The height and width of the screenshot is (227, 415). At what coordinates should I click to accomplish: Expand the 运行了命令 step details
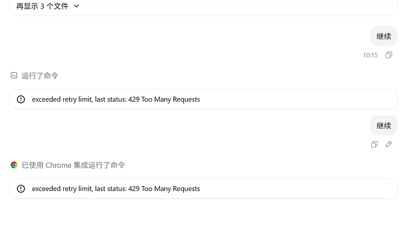40,76
